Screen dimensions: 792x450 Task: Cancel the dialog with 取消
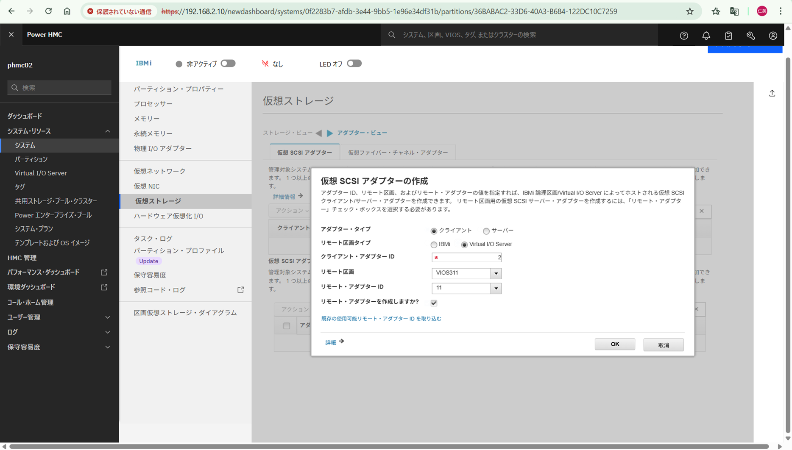664,345
